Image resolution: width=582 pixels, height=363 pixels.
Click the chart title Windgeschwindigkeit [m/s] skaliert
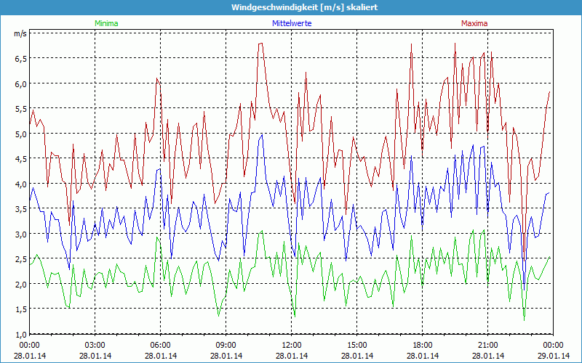point(304,7)
